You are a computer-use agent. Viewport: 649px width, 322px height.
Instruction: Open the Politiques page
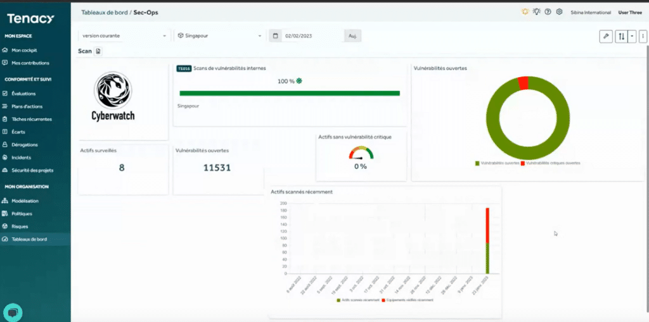[22, 214]
